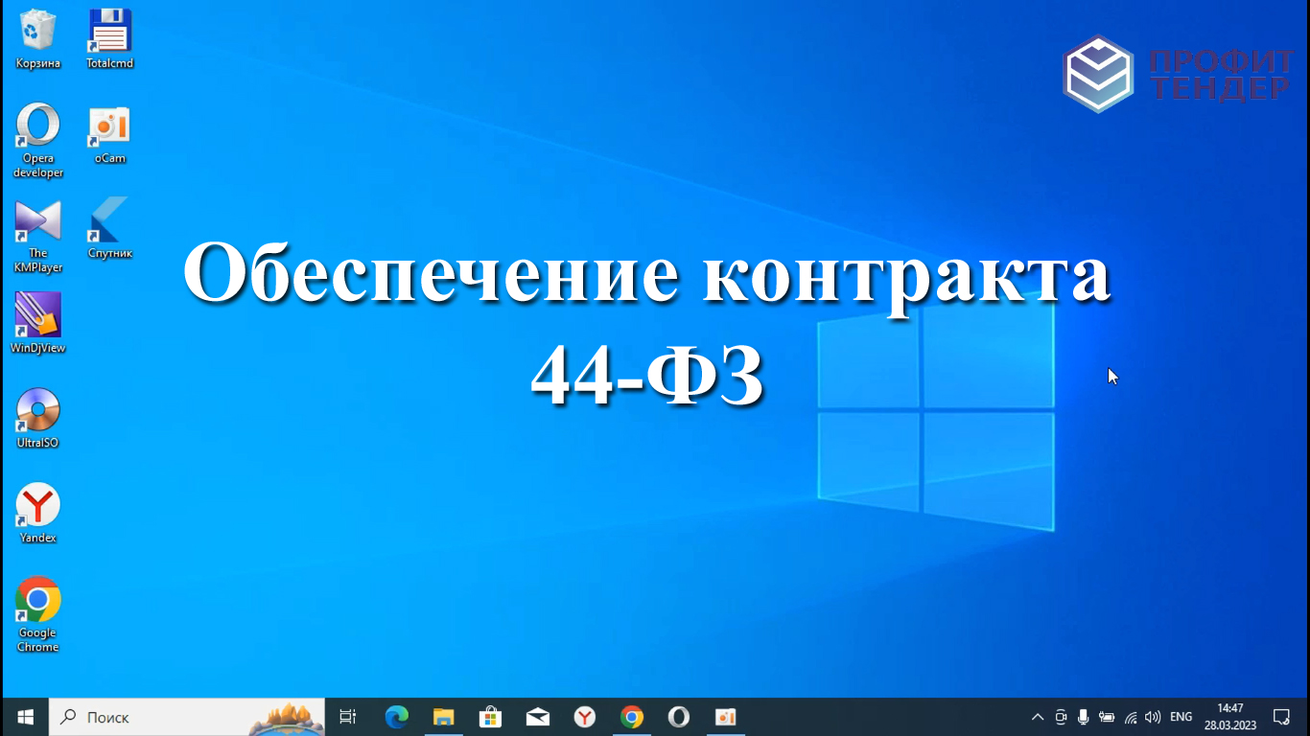Select the Totalcmd desktop shortcut
Image resolution: width=1310 pixels, height=736 pixels.
coord(109,39)
